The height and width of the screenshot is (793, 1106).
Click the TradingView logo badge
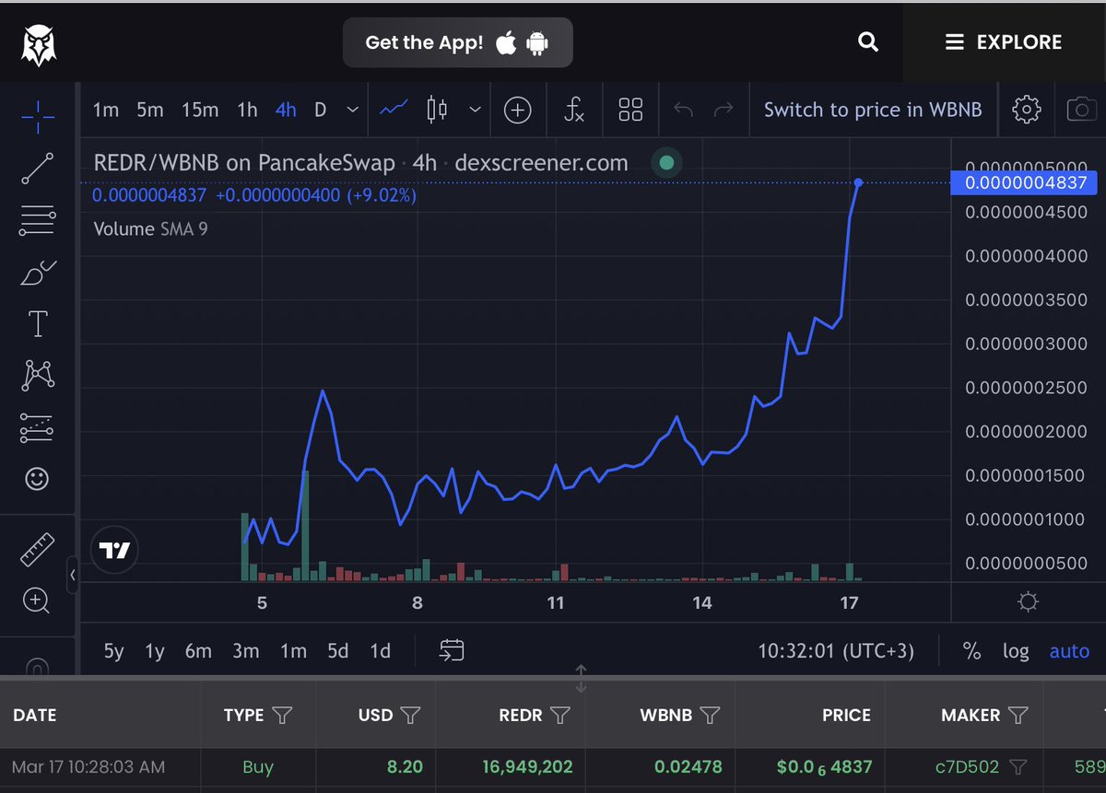pos(115,552)
